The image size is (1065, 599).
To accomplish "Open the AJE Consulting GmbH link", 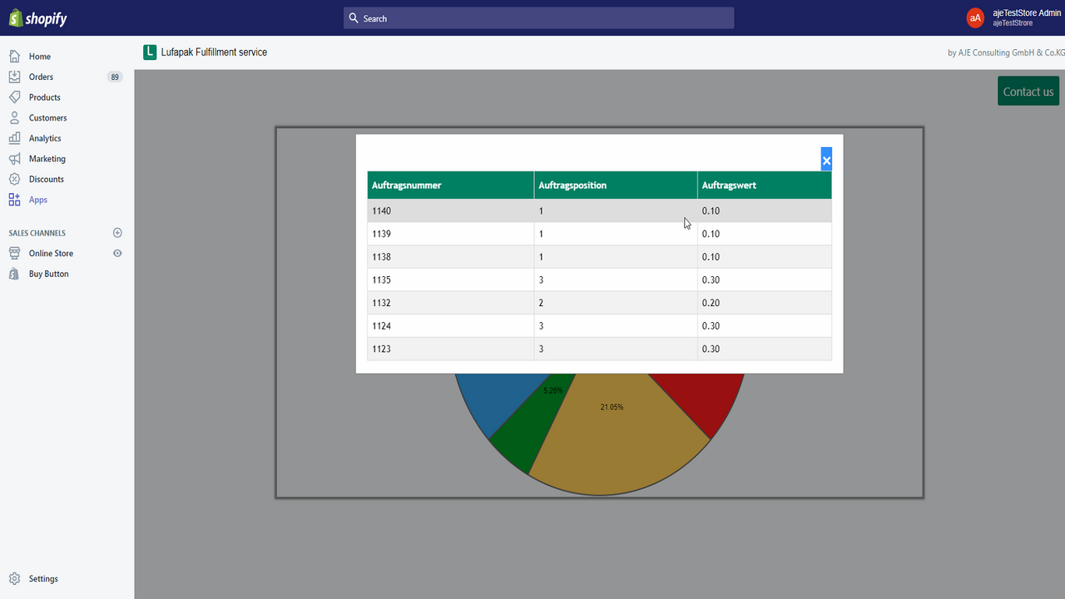I will tap(1005, 52).
